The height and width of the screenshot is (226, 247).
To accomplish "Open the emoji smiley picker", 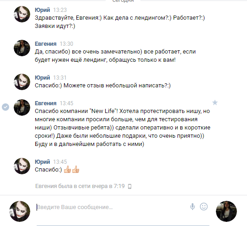I will (204, 206).
